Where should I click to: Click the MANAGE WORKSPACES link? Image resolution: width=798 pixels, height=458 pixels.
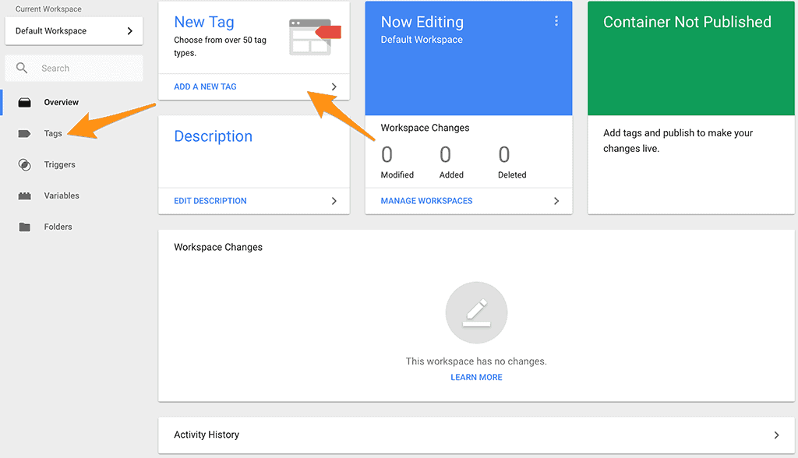(x=426, y=201)
